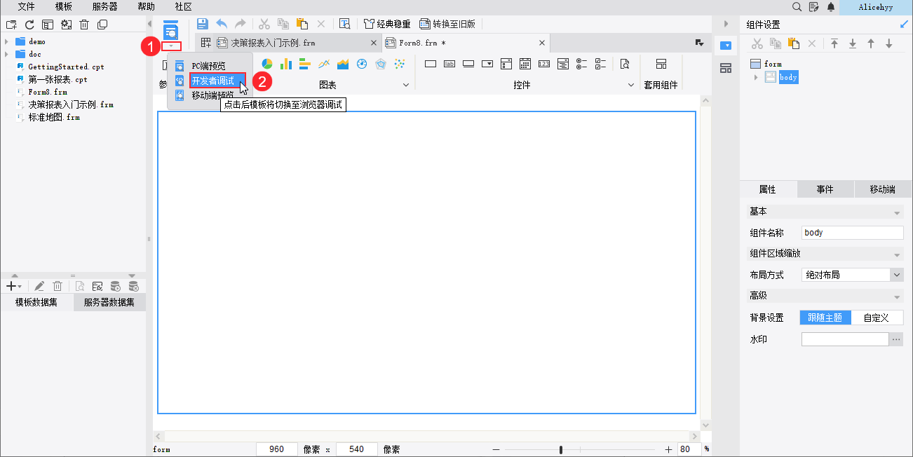Expand the body node in component tree

pos(756,77)
